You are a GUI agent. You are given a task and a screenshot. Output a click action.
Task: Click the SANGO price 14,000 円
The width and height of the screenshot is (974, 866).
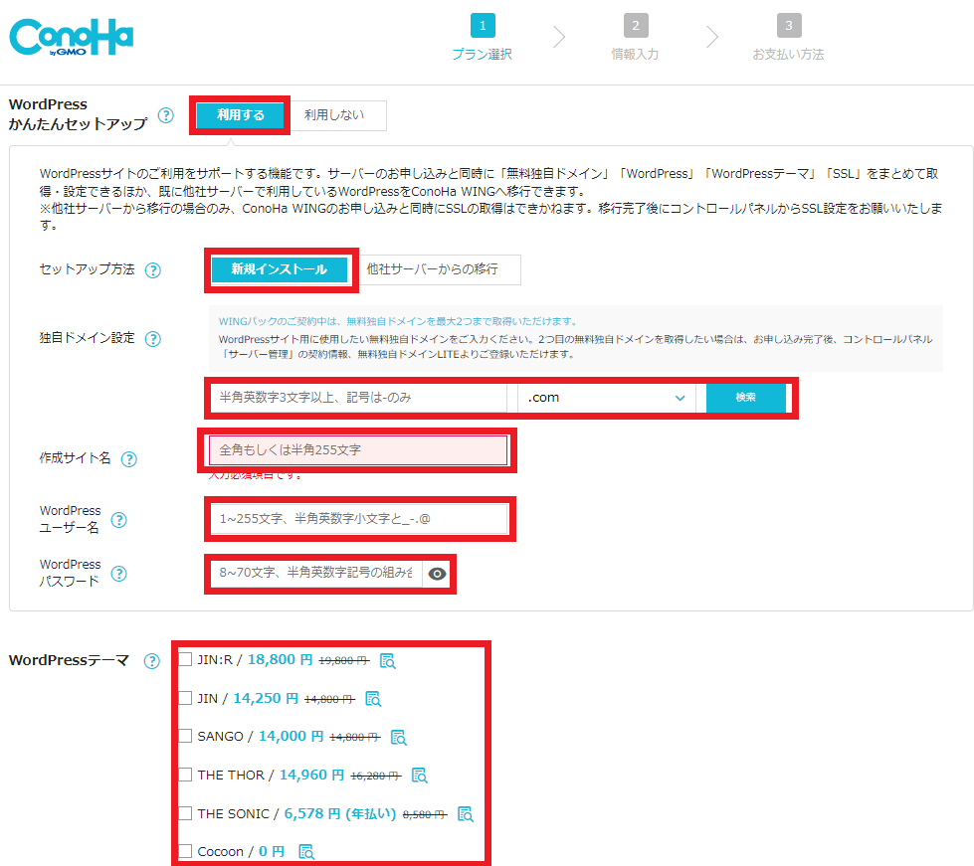coord(292,737)
